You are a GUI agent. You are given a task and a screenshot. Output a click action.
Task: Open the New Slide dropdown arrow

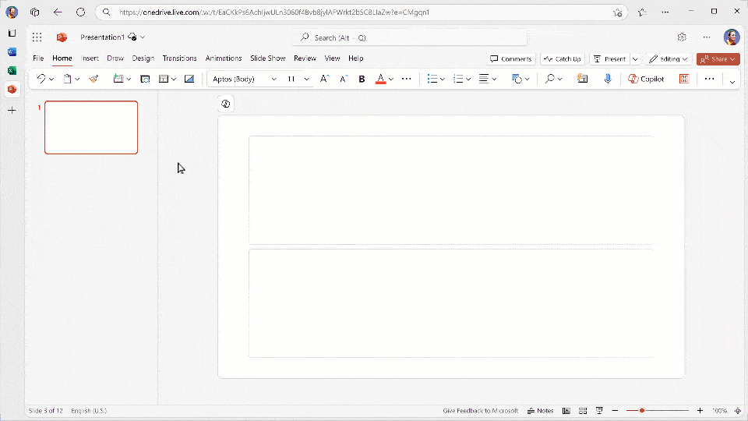pyautogui.click(x=129, y=80)
